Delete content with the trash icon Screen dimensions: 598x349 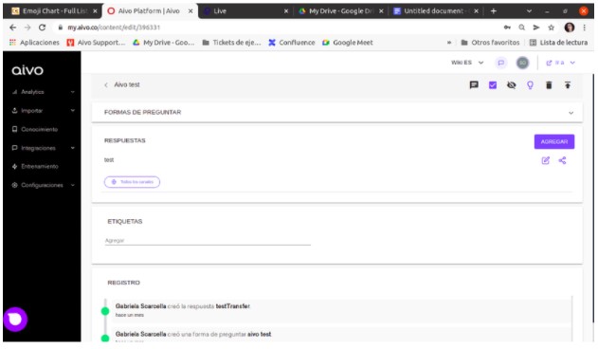coord(549,84)
